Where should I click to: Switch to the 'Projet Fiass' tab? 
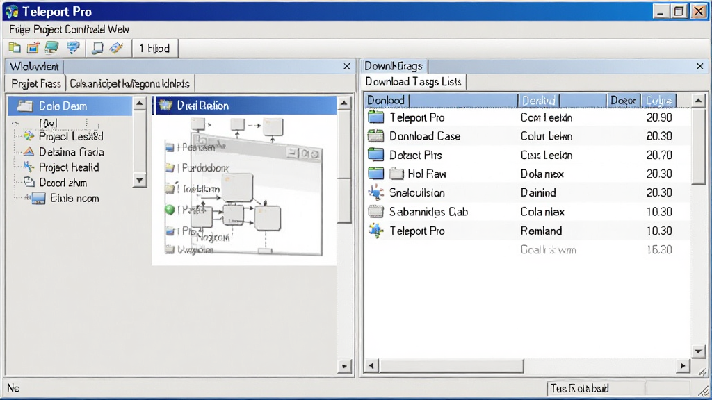pyautogui.click(x=36, y=83)
